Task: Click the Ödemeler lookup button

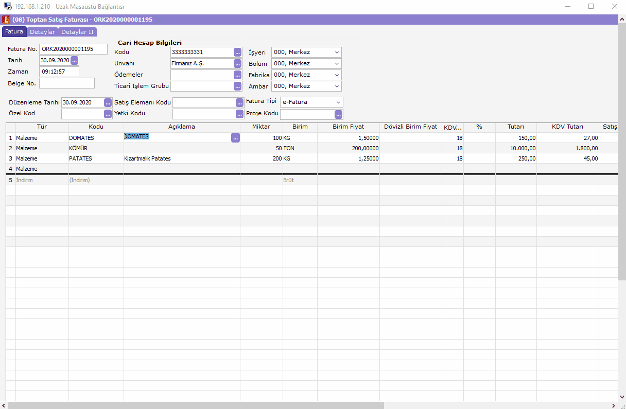Action: click(237, 75)
